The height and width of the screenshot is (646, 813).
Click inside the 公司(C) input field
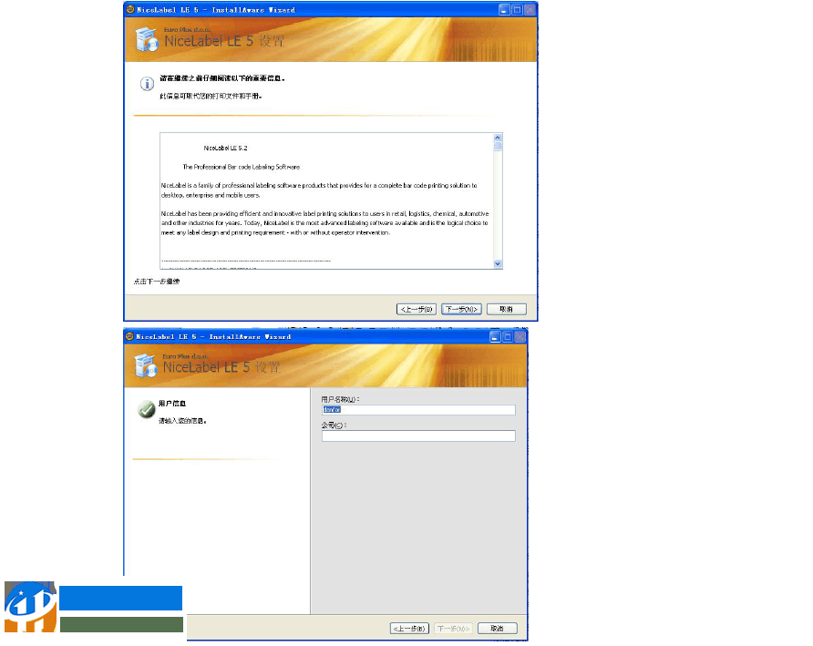[418, 436]
